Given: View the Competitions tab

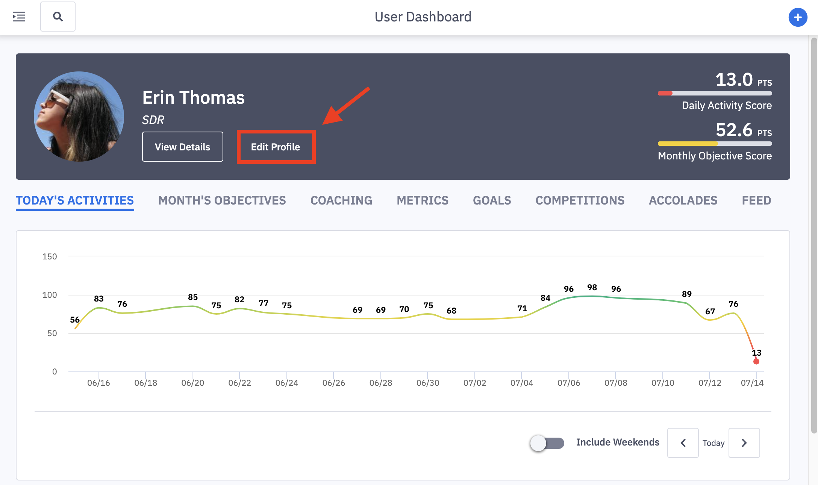Looking at the screenshot, I should (580, 200).
